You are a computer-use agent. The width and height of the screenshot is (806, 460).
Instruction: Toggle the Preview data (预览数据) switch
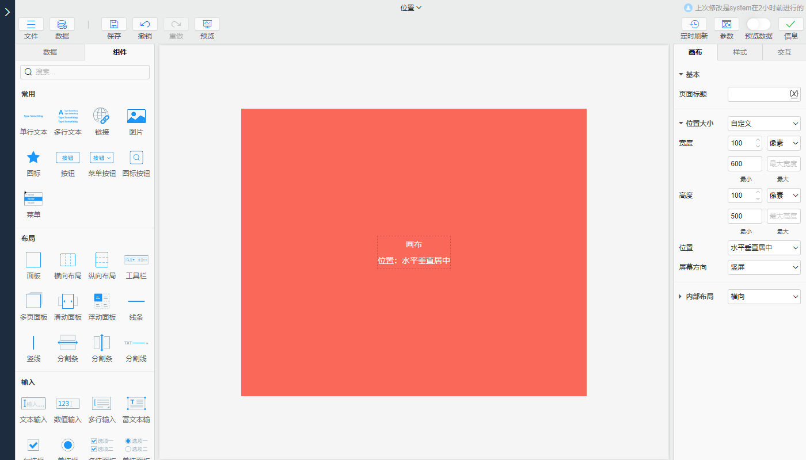[758, 24]
